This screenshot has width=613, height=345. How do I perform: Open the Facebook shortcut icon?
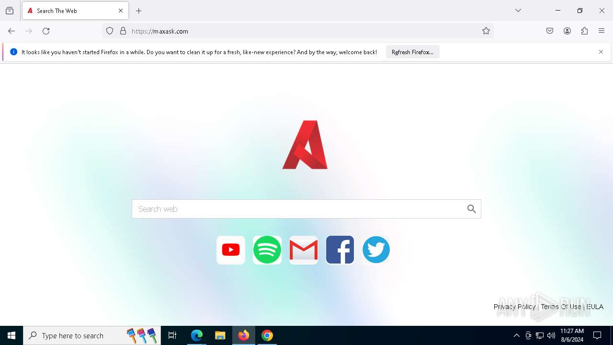340,250
